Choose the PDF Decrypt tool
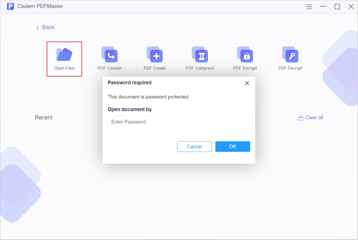This screenshot has width=358, height=240. click(x=290, y=55)
